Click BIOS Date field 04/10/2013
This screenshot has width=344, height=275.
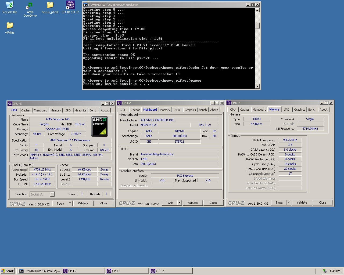179,164
